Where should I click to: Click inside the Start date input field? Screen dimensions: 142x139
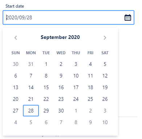point(68,17)
